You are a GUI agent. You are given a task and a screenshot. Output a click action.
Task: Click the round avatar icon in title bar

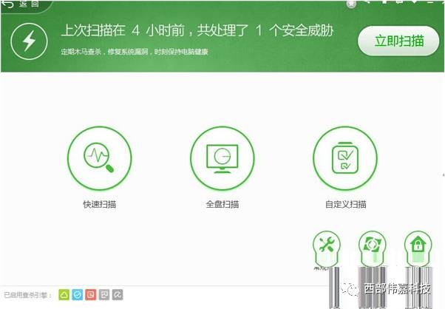point(351,4)
